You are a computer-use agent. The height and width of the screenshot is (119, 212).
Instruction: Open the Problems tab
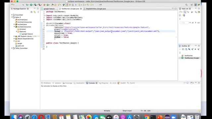[x=46, y=83]
